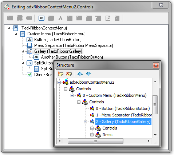Expand the Items node in Structure
This screenshot has height=155, width=174.
tap(92, 135)
